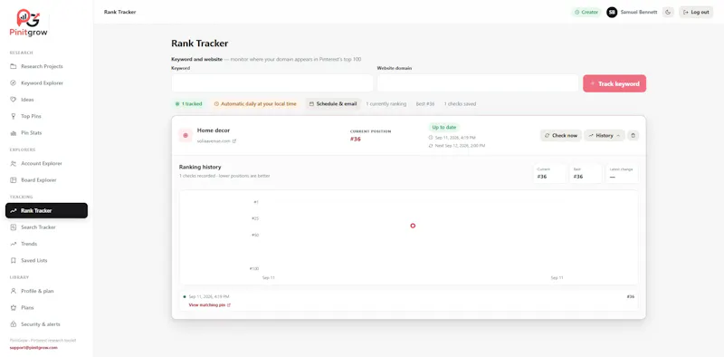Select the ranking chart data point

click(413, 226)
